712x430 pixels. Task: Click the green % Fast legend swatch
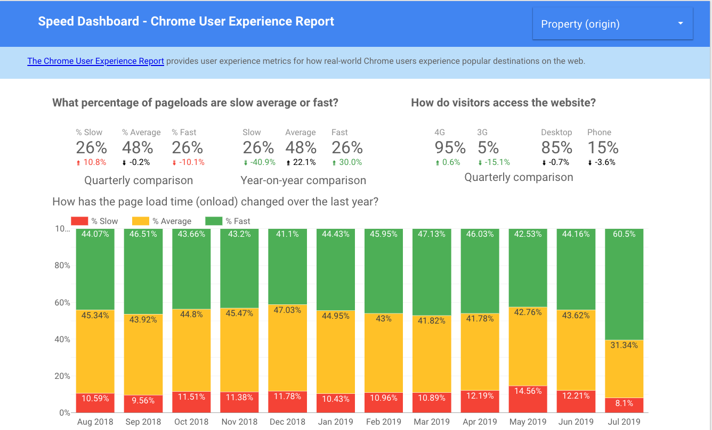pyautogui.click(x=214, y=221)
